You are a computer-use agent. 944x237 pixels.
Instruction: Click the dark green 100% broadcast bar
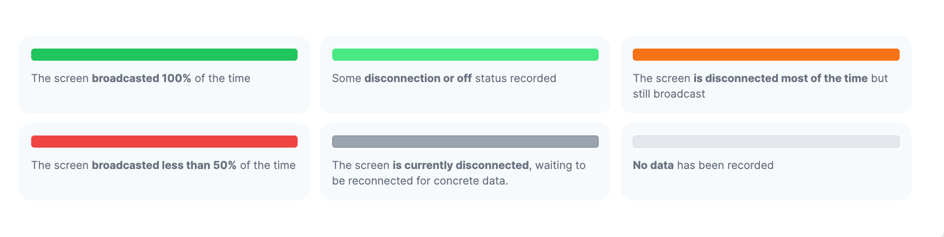164,54
